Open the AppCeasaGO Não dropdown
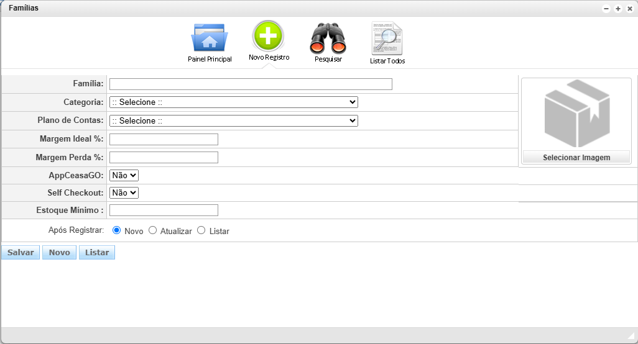The height and width of the screenshot is (344, 638). (124, 176)
